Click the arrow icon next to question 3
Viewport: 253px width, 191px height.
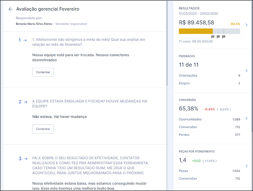tap(25, 159)
